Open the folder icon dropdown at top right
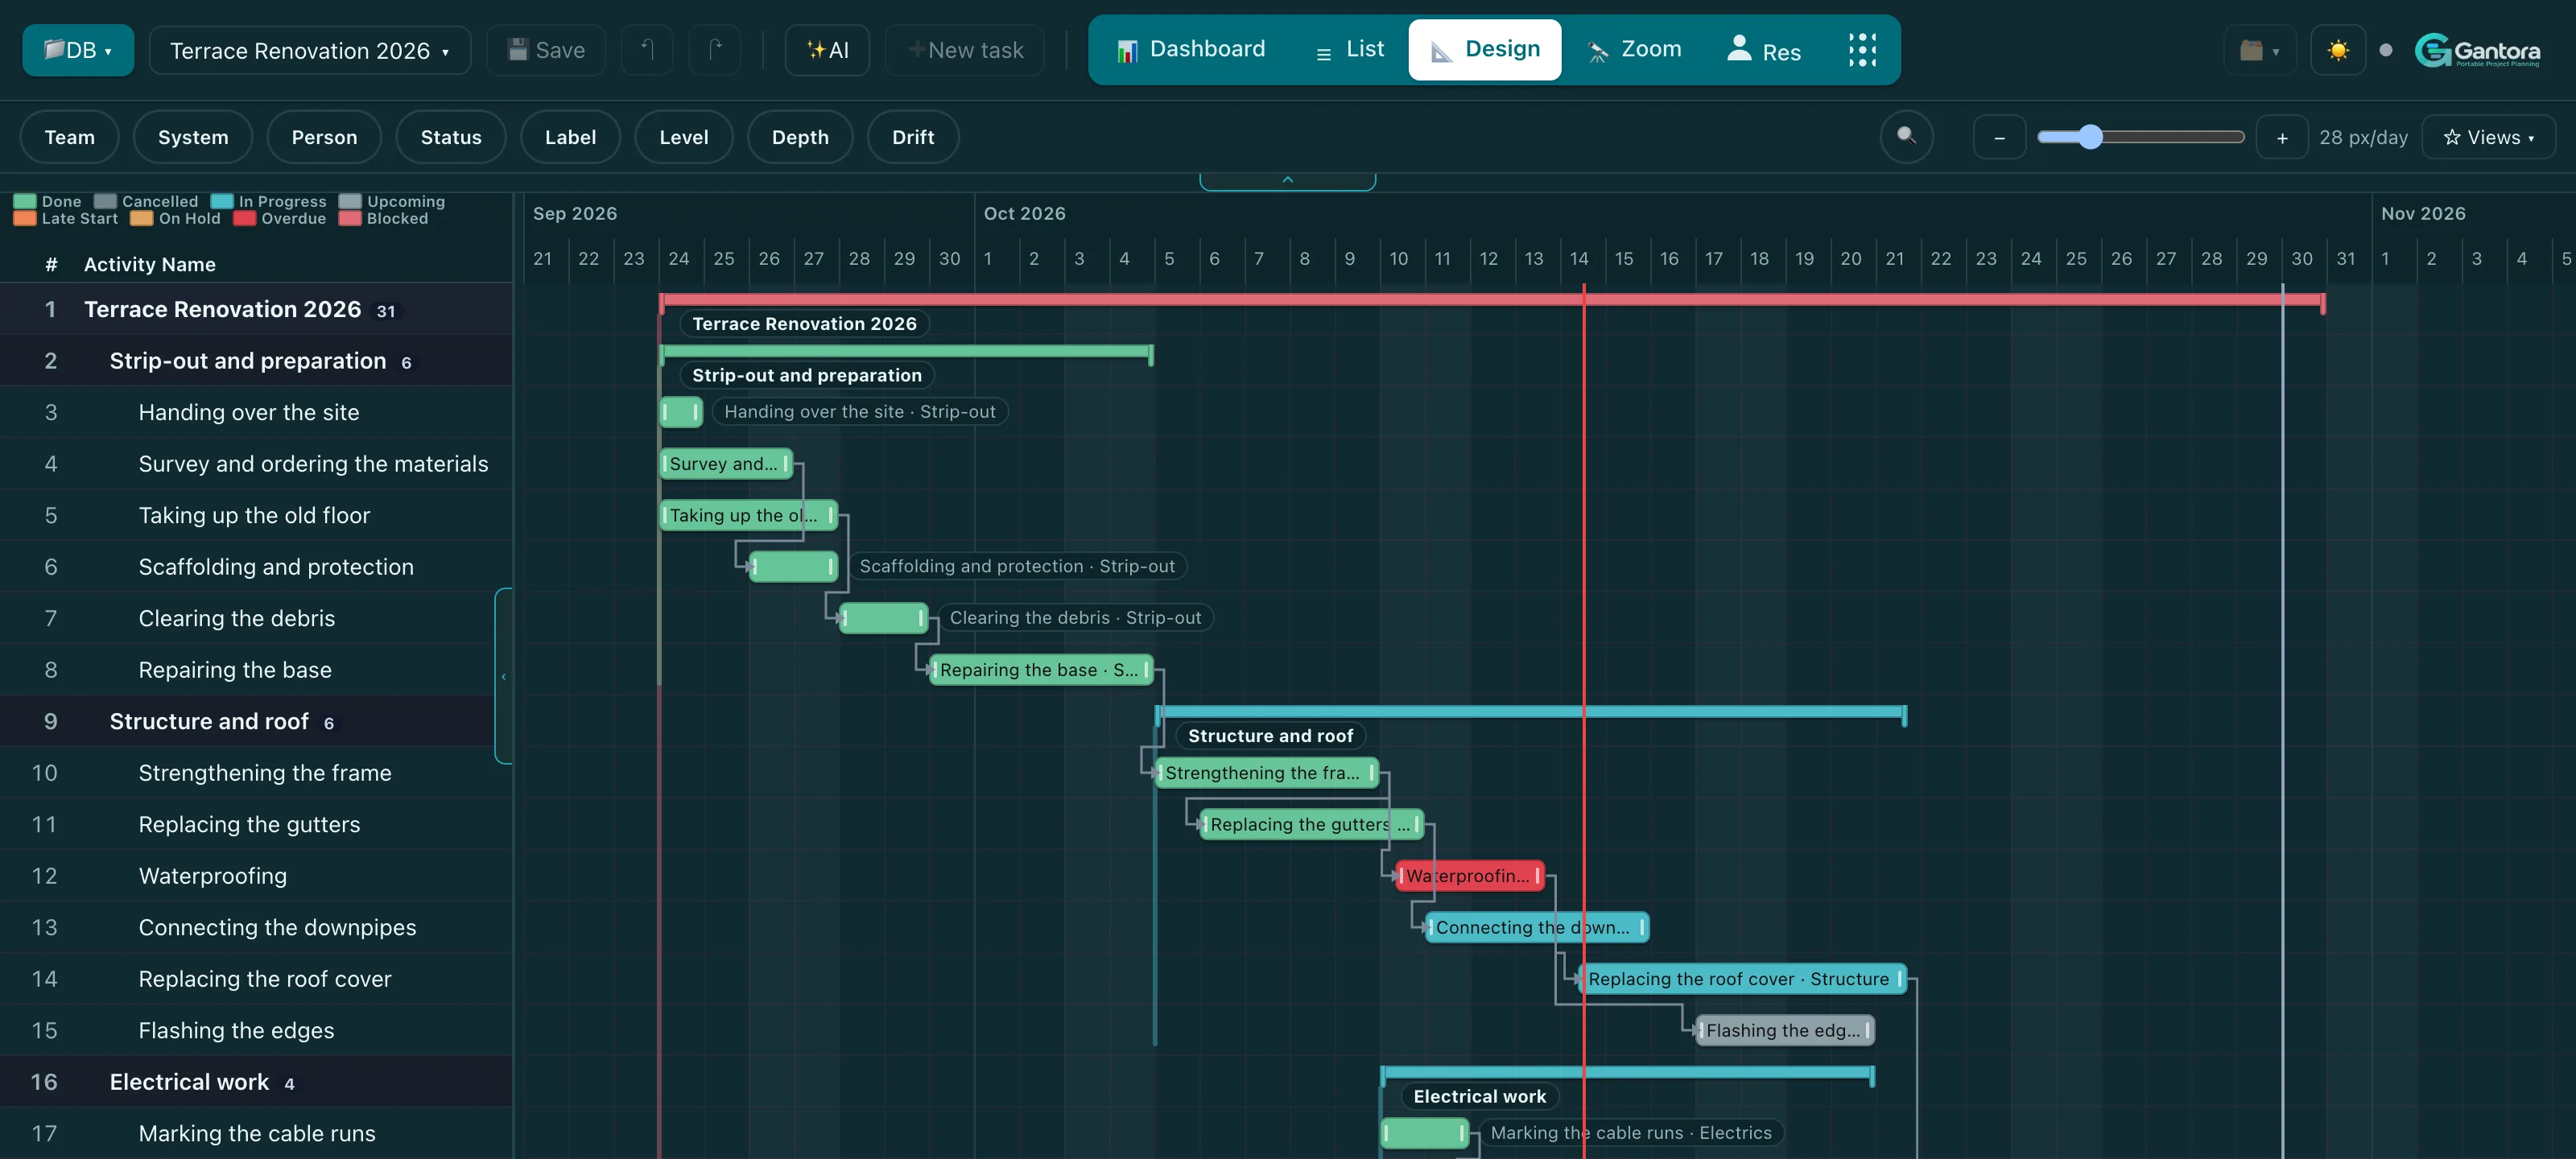Viewport: 2576px width, 1159px height. [2259, 50]
